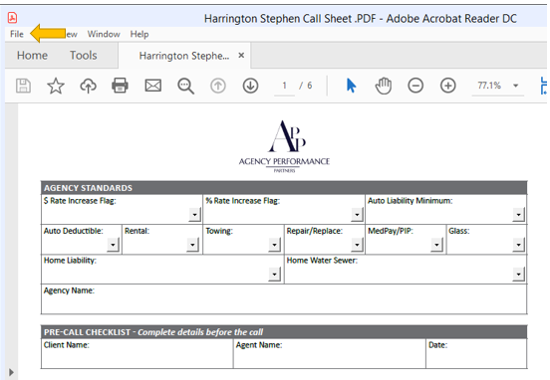
Task: Click the Agency Performance Partners logo
Action: tap(285, 146)
